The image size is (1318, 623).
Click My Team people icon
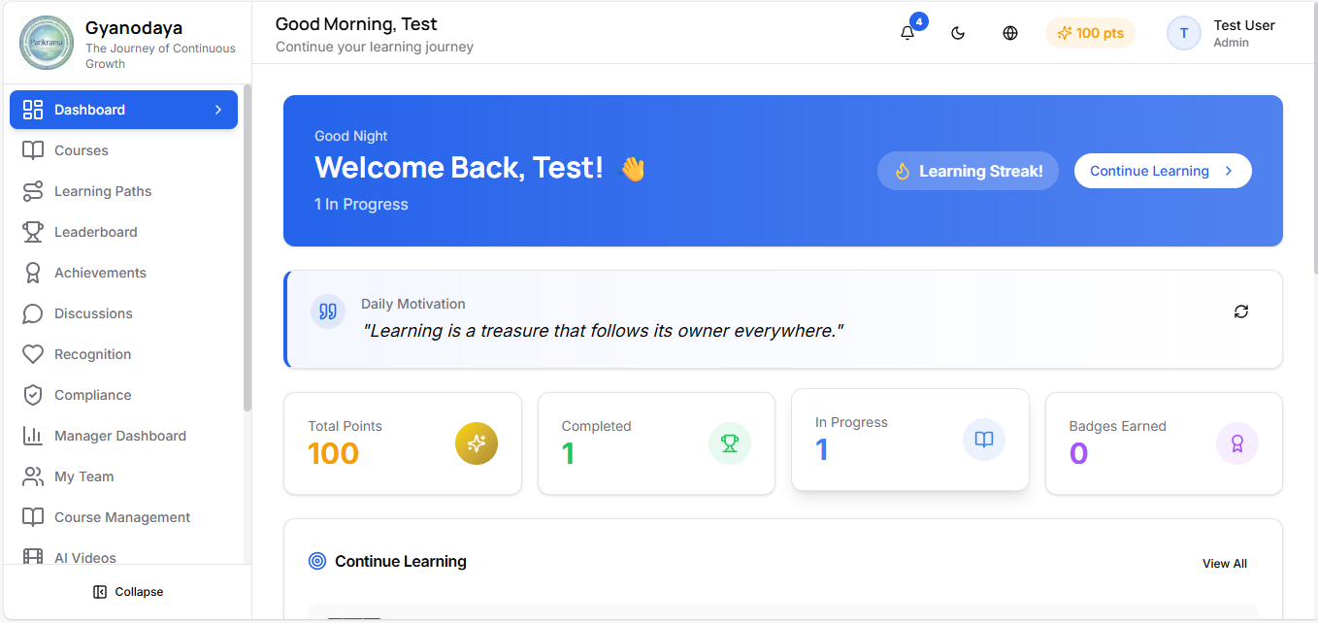(x=33, y=476)
